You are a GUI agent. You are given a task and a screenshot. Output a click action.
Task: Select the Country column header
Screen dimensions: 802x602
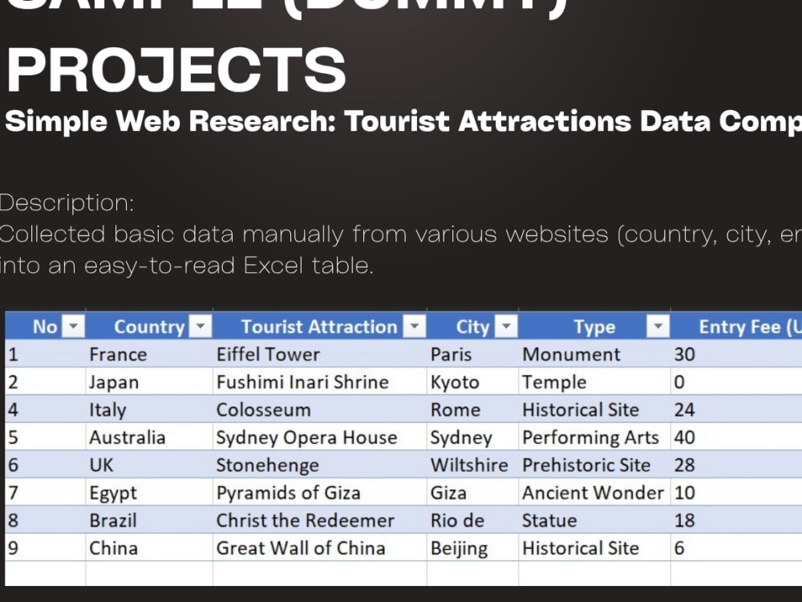tap(149, 326)
